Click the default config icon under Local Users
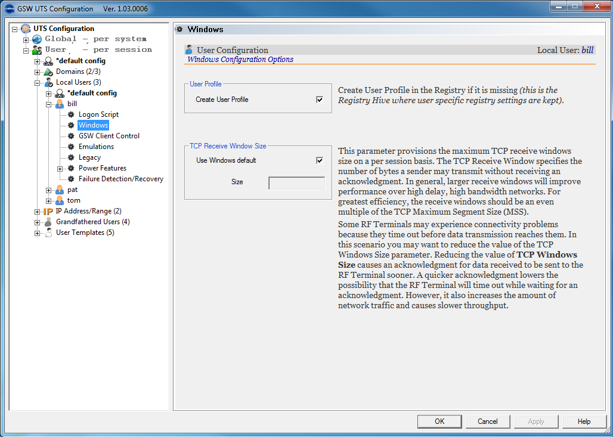613x437 pixels. click(60, 94)
